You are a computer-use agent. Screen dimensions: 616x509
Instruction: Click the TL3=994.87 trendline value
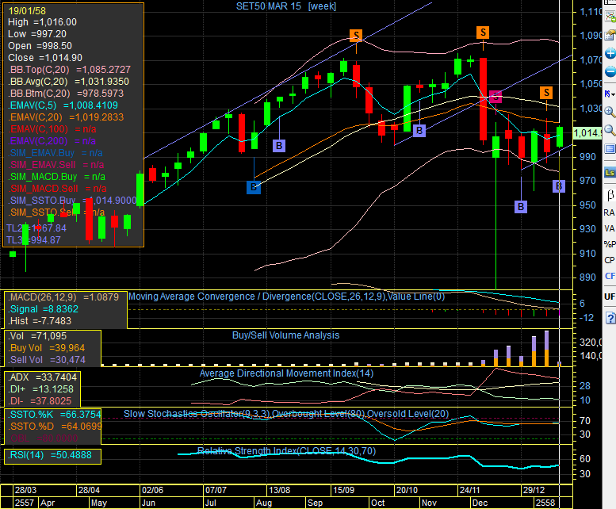point(33,240)
